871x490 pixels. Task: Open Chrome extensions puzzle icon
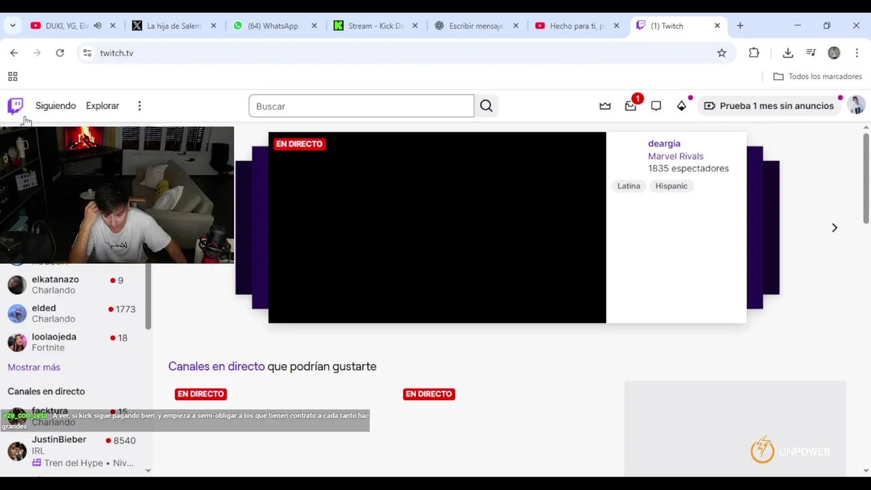(x=754, y=53)
